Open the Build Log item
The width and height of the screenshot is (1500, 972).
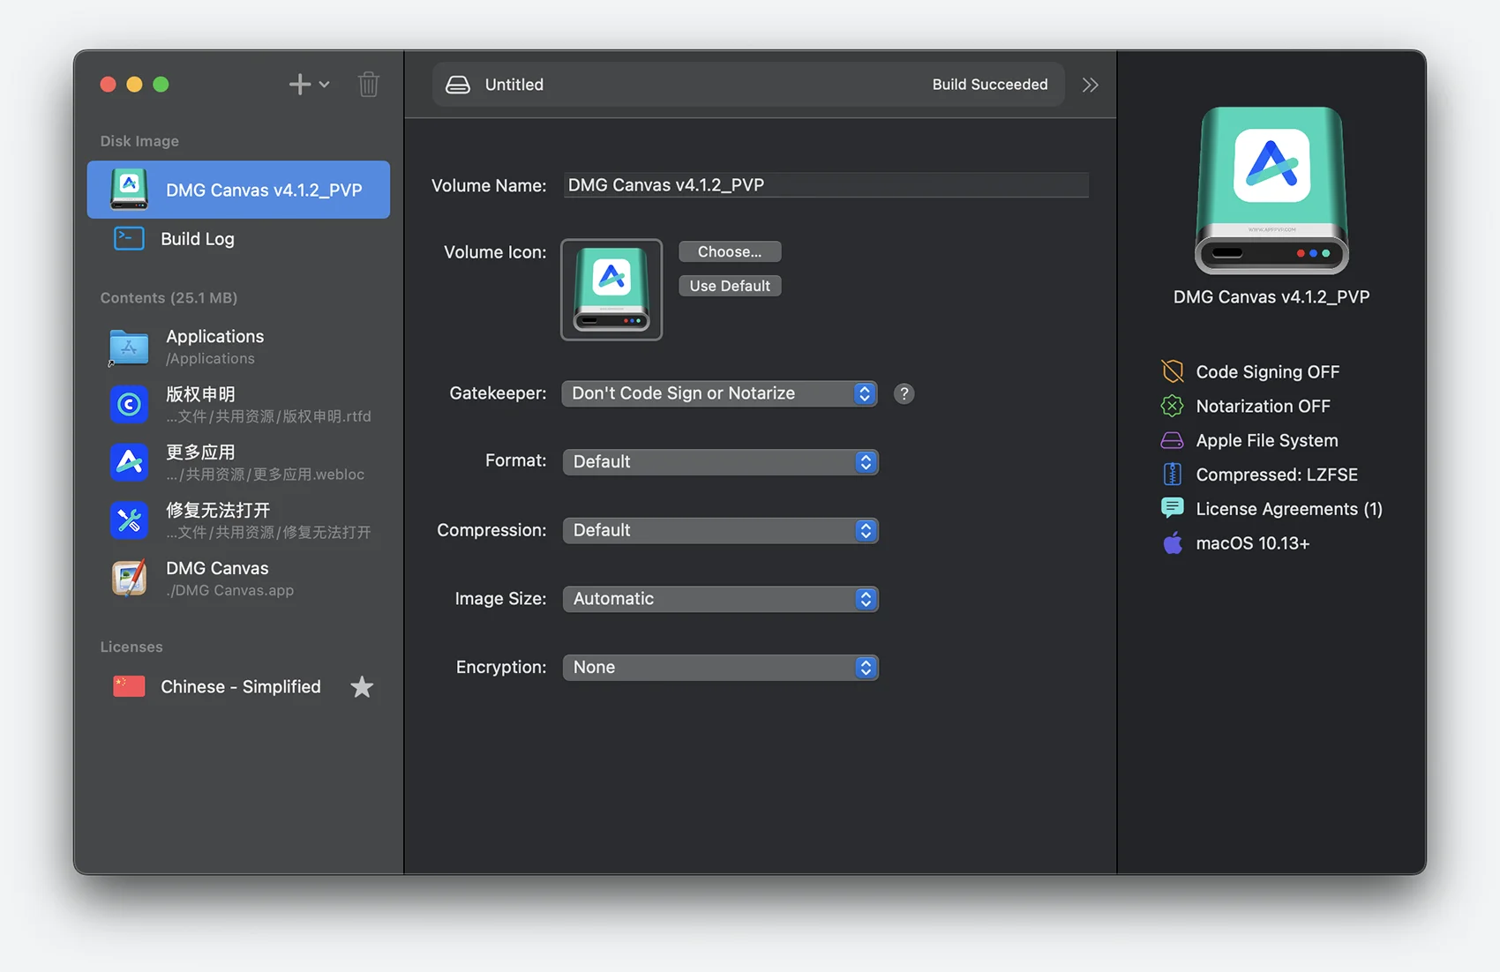pos(198,239)
